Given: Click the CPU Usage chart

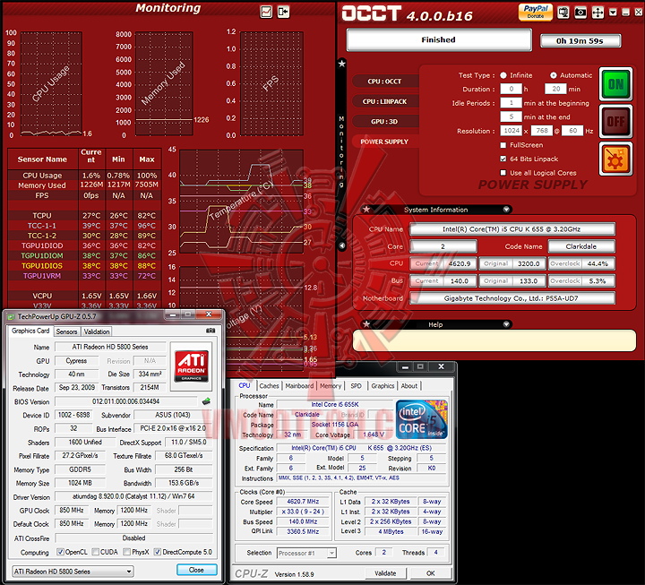Looking at the screenshot, I should [x=51, y=83].
